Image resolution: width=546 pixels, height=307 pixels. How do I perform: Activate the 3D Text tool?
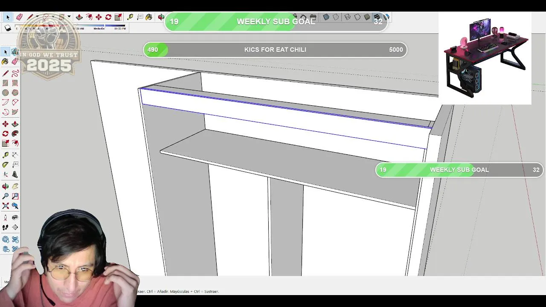point(15,174)
